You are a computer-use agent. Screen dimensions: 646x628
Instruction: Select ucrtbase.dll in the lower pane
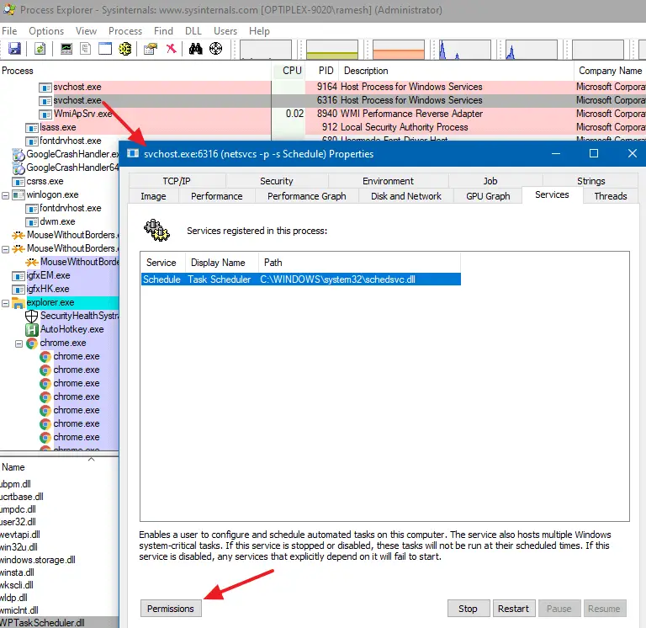click(x=22, y=497)
